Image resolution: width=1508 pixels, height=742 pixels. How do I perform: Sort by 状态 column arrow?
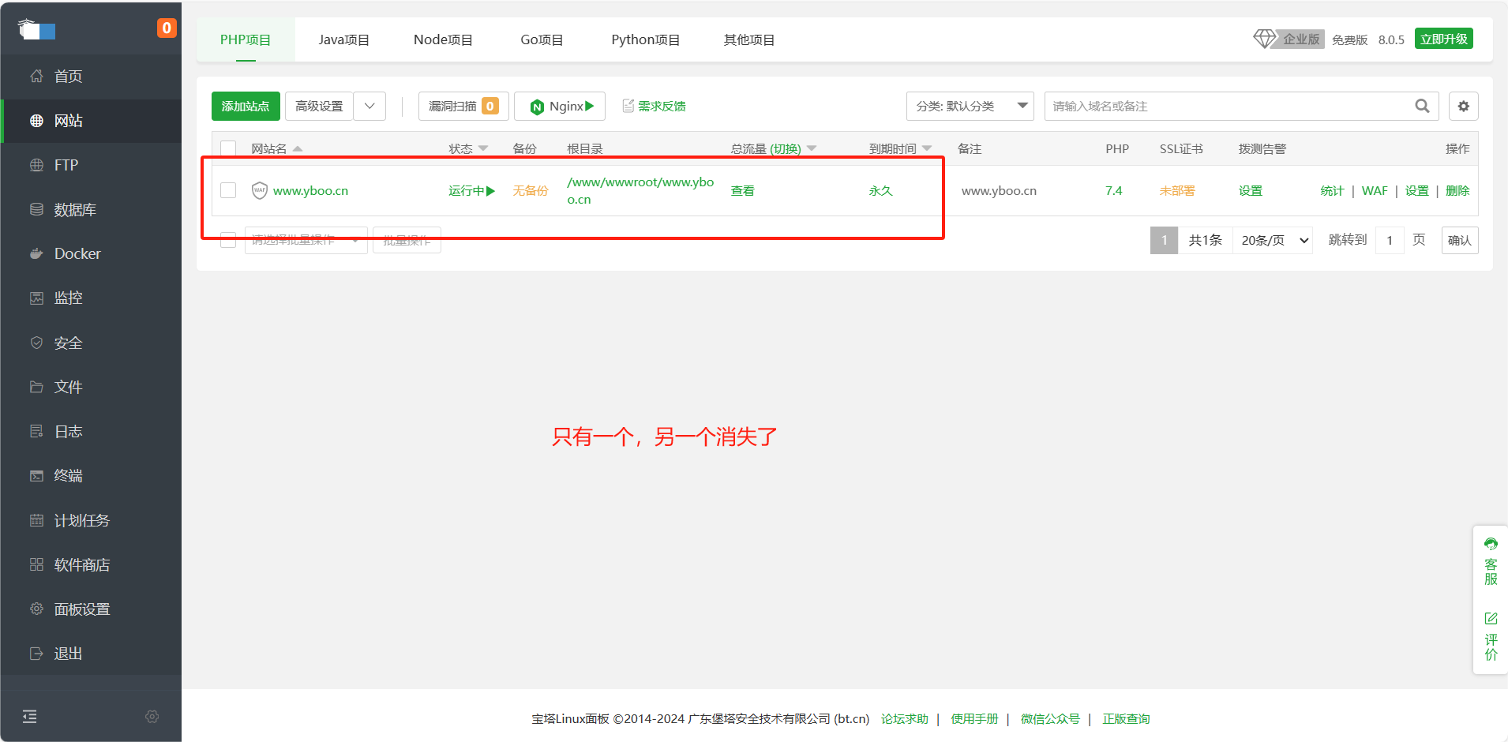(x=483, y=148)
